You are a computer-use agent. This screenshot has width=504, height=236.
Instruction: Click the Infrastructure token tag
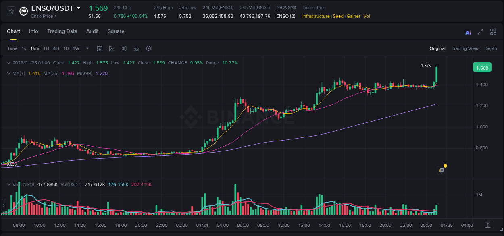[x=317, y=16]
